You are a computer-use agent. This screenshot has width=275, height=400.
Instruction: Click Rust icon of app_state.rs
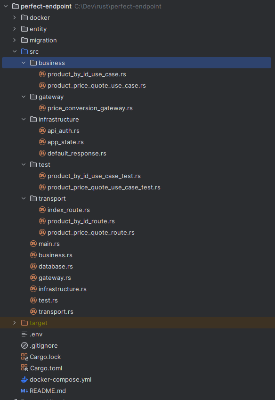coord(42,142)
